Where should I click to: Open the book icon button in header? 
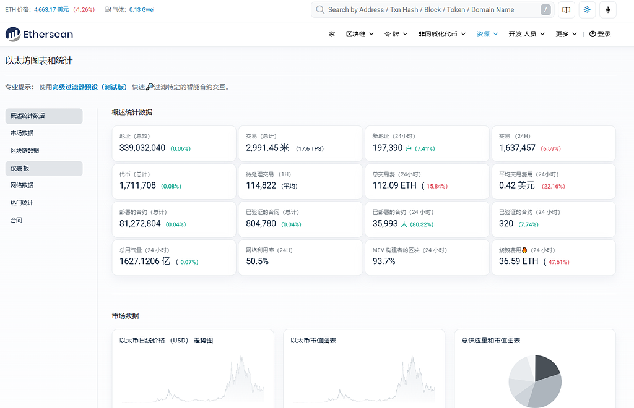click(x=565, y=10)
